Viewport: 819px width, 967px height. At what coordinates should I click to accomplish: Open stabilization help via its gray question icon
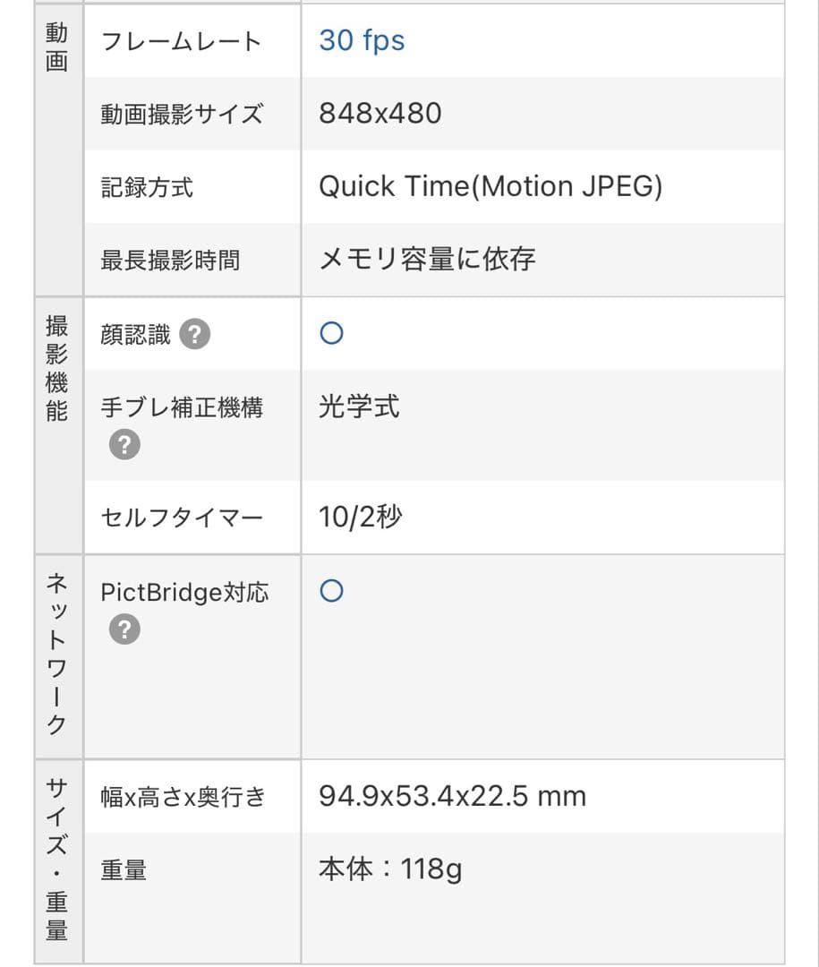(124, 443)
